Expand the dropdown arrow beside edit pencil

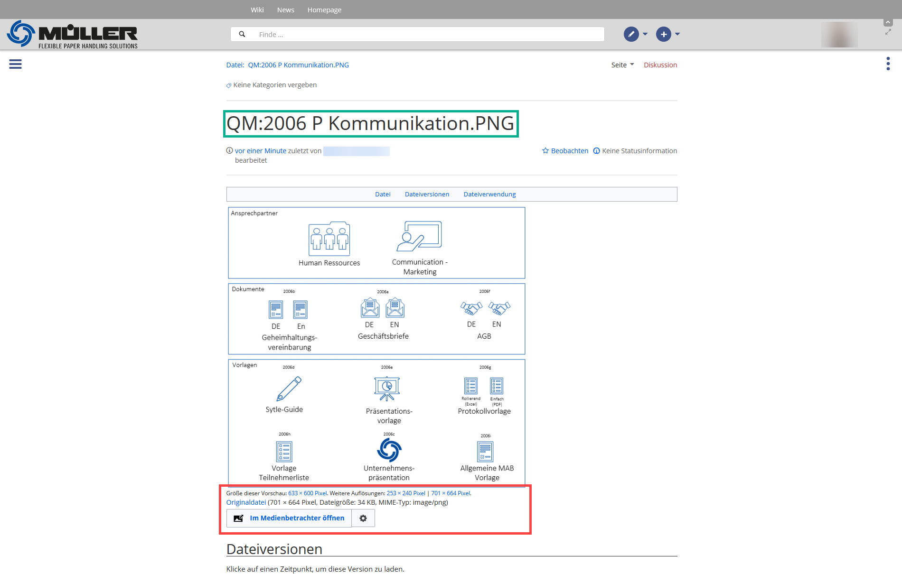coord(645,34)
